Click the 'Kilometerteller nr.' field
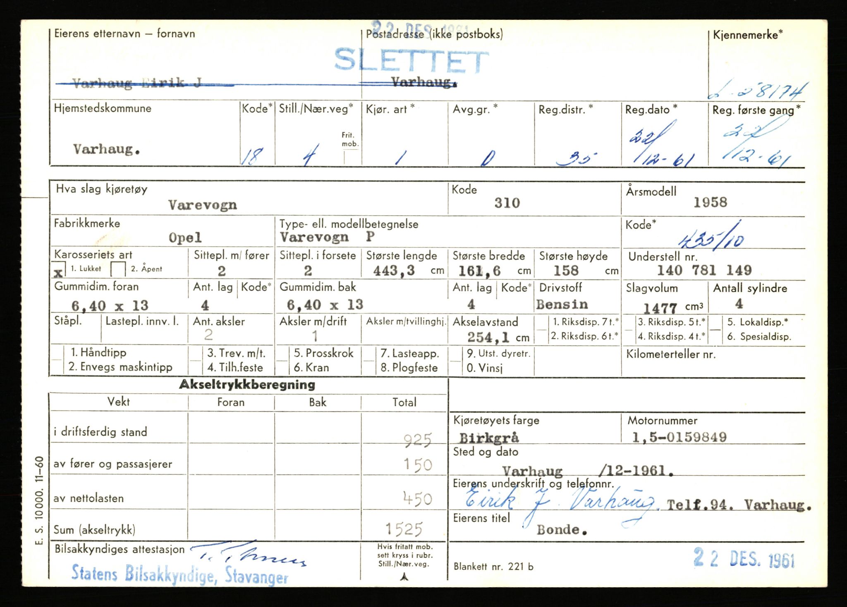 713,362
